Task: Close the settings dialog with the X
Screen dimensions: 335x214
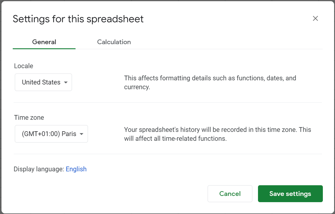Action: pos(315,18)
